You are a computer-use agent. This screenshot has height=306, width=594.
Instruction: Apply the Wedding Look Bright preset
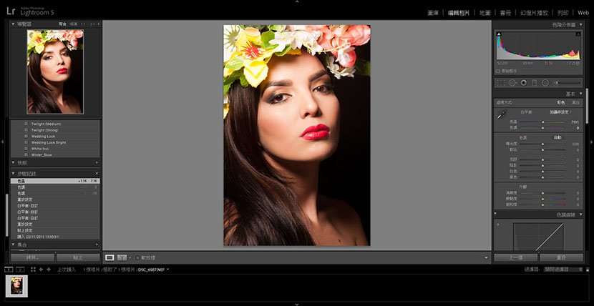tap(49, 142)
